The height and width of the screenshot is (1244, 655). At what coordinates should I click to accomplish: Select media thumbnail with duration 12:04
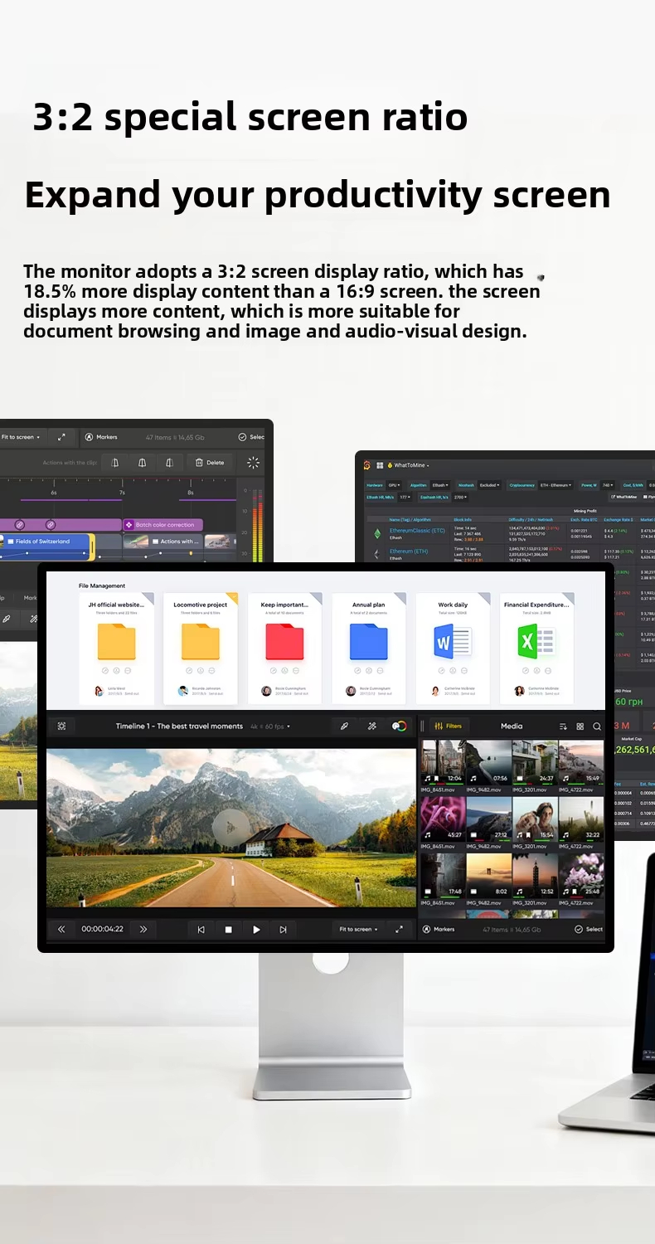click(442, 762)
